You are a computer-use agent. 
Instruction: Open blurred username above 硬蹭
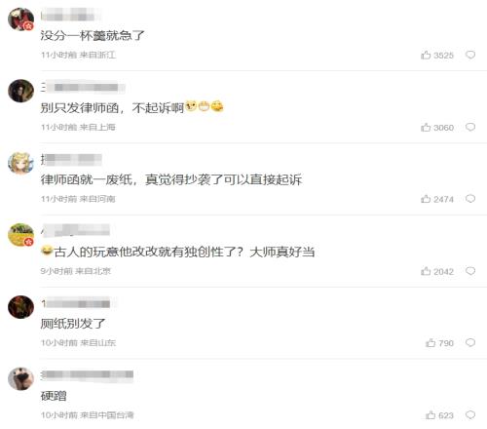87,374
